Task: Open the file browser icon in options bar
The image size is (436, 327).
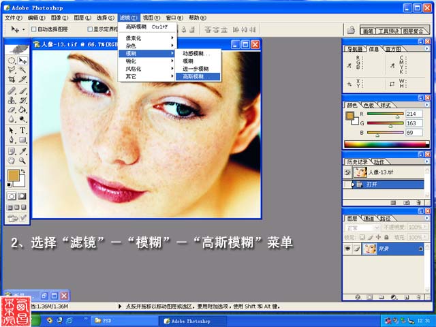Action: pos(351,30)
